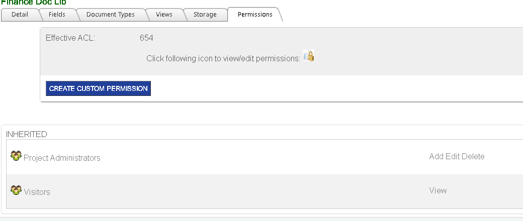523x221 pixels.
Task: Open the Detail tab
Action: 20,15
